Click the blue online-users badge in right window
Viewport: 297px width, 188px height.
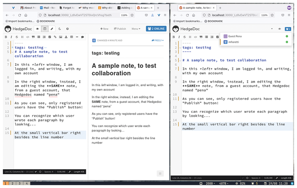[x=288, y=29]
